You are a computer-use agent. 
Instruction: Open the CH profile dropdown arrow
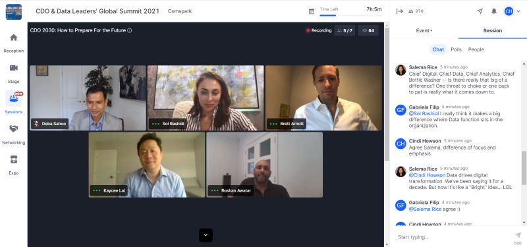[x=518, y=11]
